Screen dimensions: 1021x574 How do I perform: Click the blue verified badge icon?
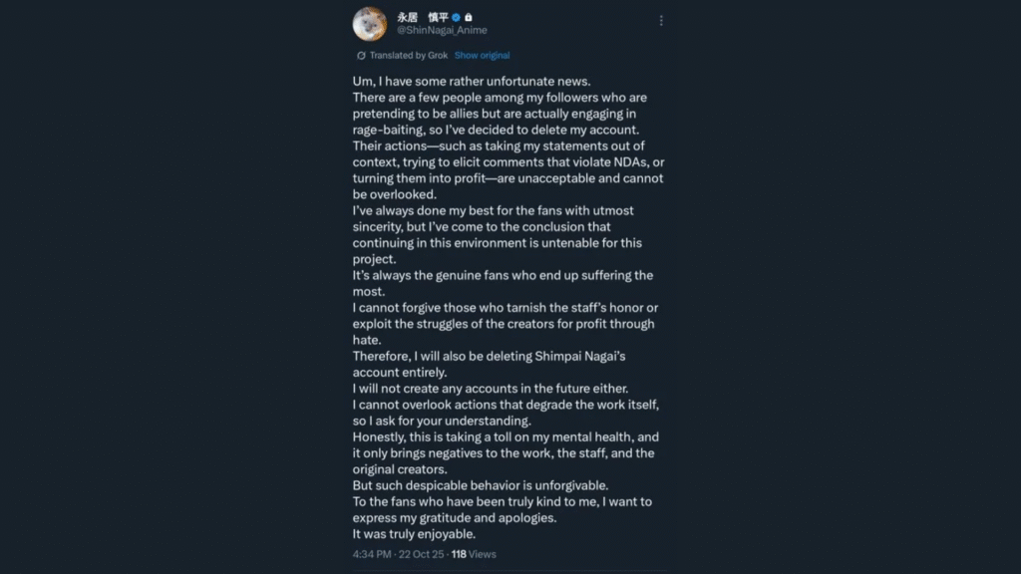457,18
